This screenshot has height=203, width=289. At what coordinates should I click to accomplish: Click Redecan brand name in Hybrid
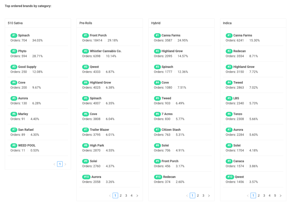coord(169,177)
